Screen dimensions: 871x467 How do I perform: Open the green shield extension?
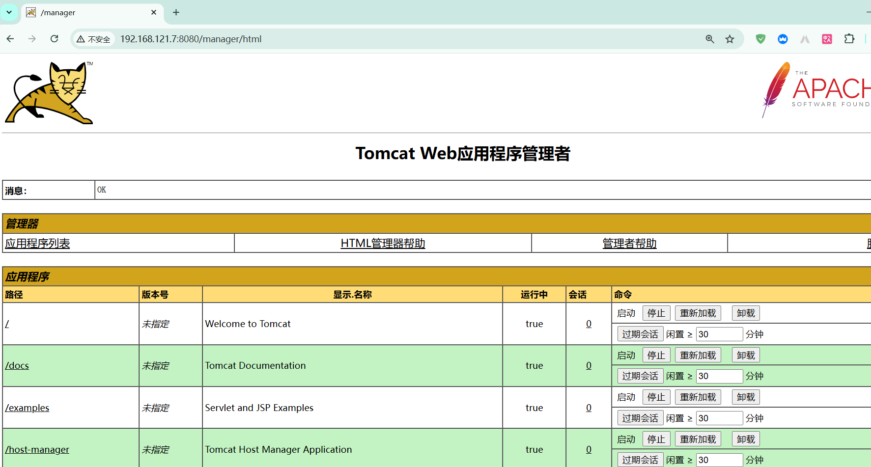click(760, 39)
